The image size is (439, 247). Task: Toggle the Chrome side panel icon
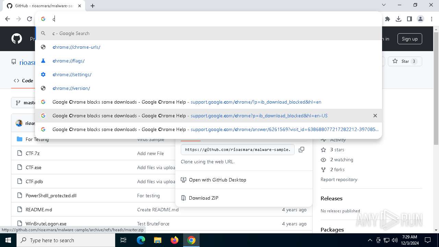click(x=410, y=19)
